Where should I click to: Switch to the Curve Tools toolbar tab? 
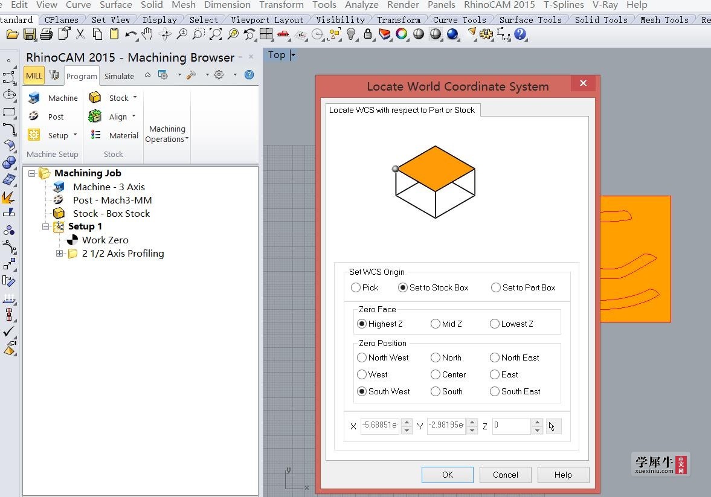[459, 20]
